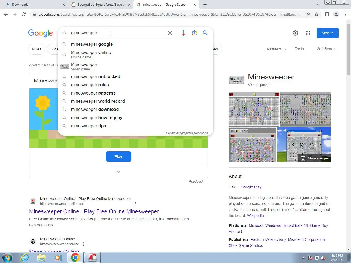351x263 pixels.
Task: Click the Chrome taskbar icon
Action: (x=75, y=258)
